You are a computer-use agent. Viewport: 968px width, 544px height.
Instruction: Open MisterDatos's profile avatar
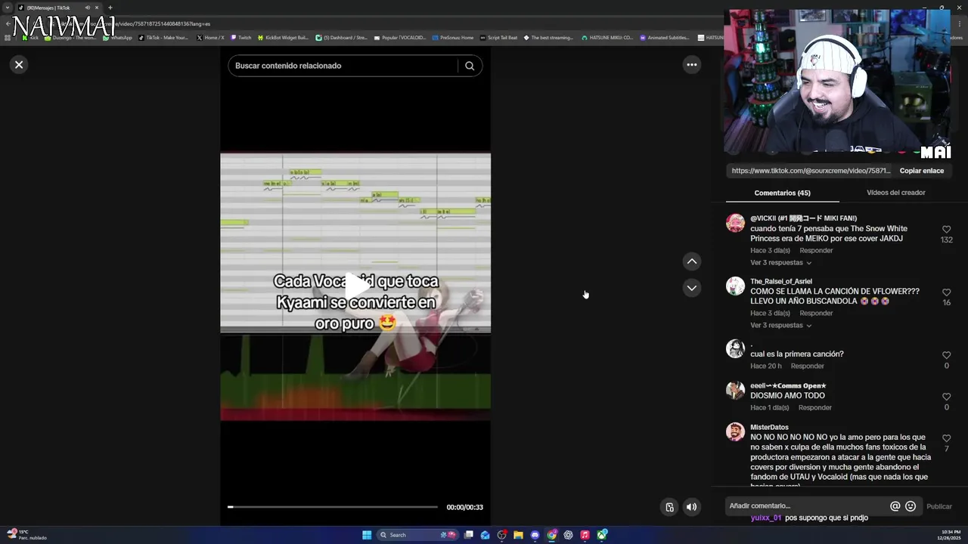[735, 431]
